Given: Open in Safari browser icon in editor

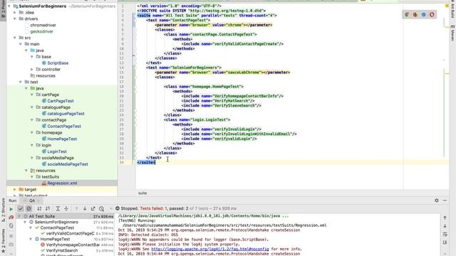Looking at the screenshot, I should (x=424, y=14).
